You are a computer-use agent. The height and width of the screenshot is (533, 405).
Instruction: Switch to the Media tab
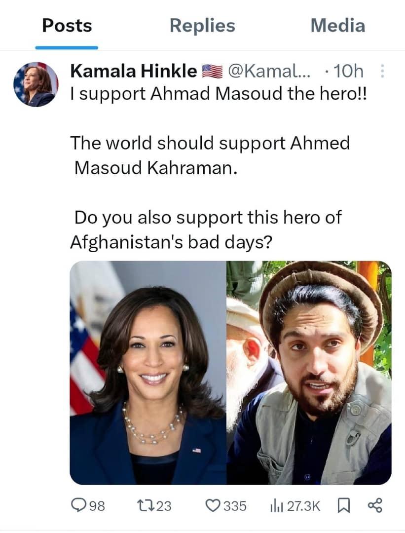point(338,26)
